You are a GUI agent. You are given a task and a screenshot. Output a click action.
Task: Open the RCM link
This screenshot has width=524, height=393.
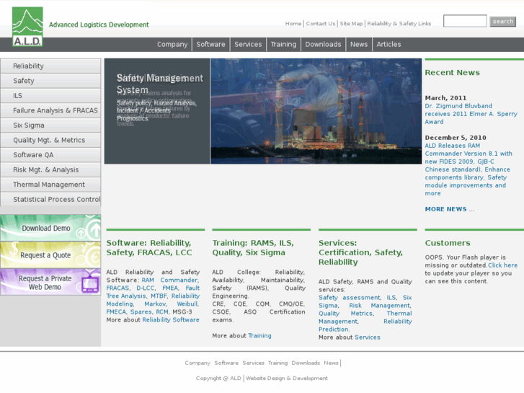pos(162,312)
